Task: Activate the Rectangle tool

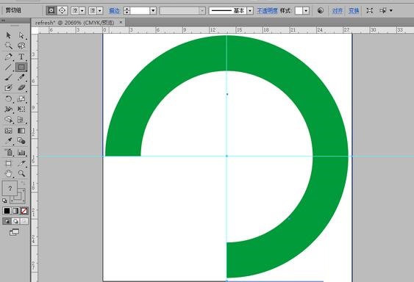Action: (21, 67)
